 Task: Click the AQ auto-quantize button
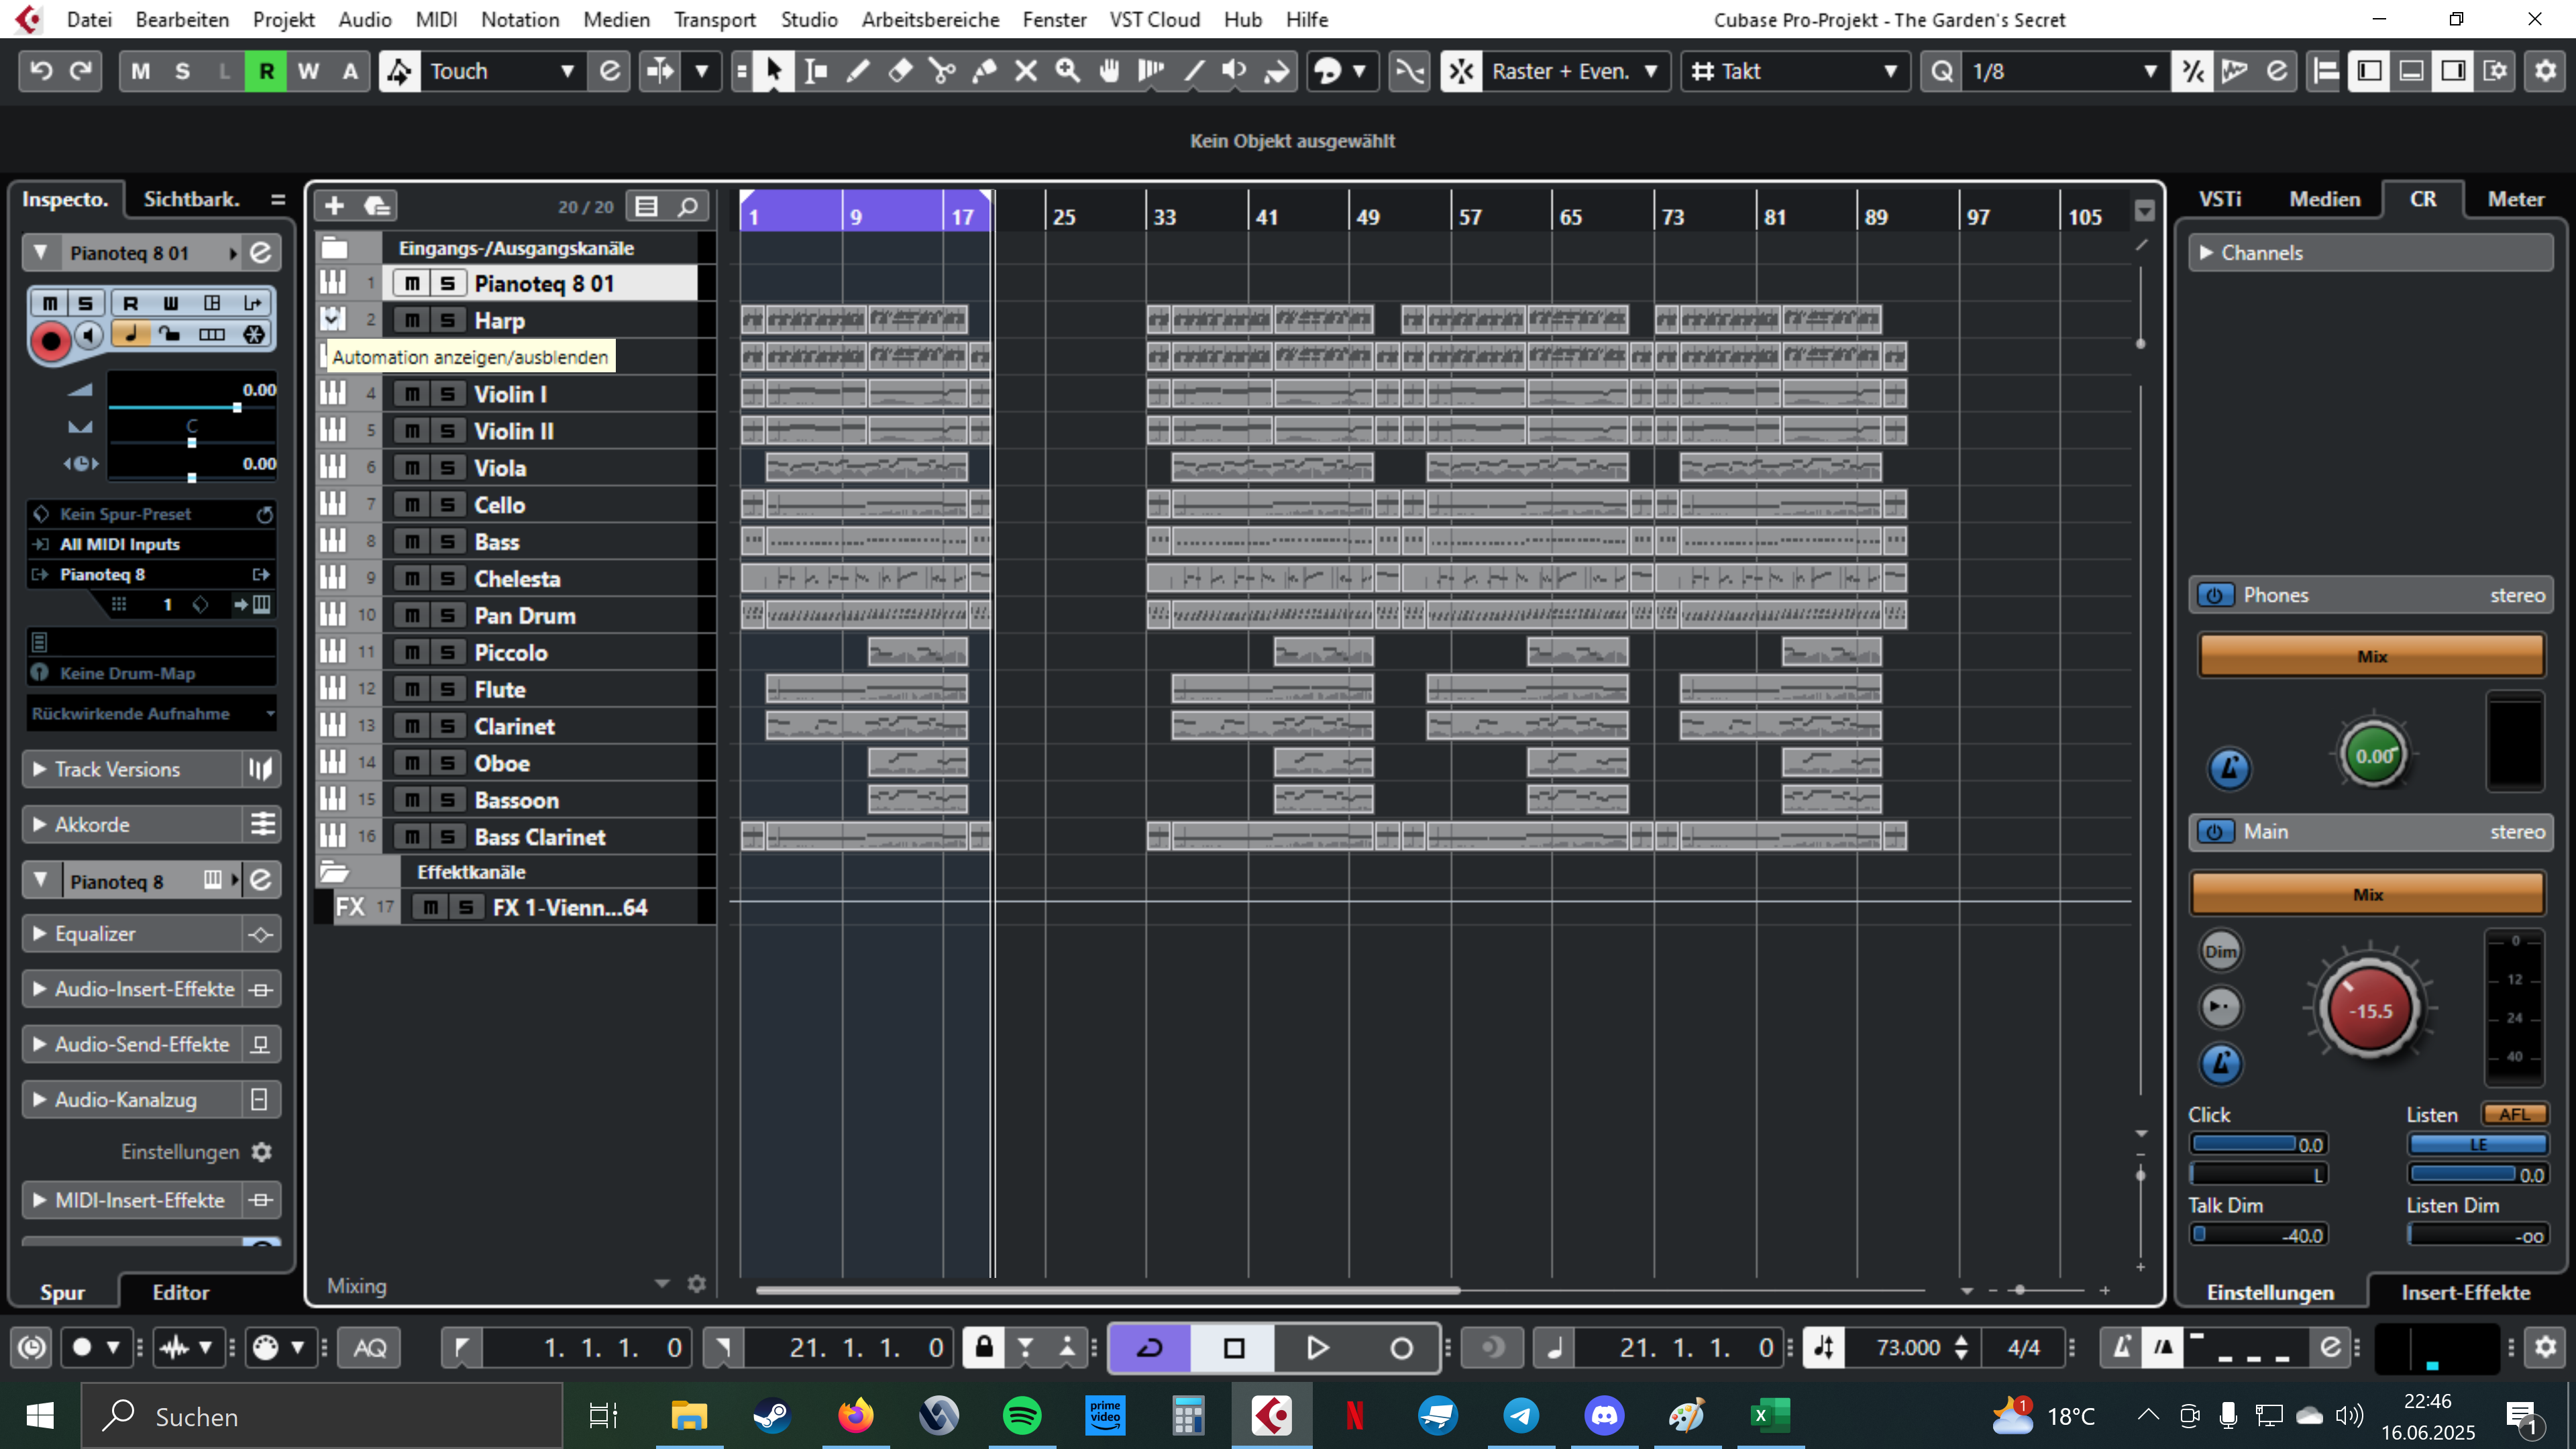tap(370, 1348)
